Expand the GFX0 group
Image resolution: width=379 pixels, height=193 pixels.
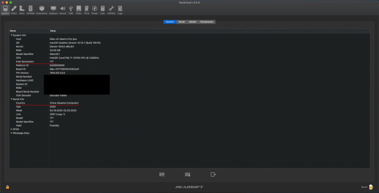pos(11,129)
